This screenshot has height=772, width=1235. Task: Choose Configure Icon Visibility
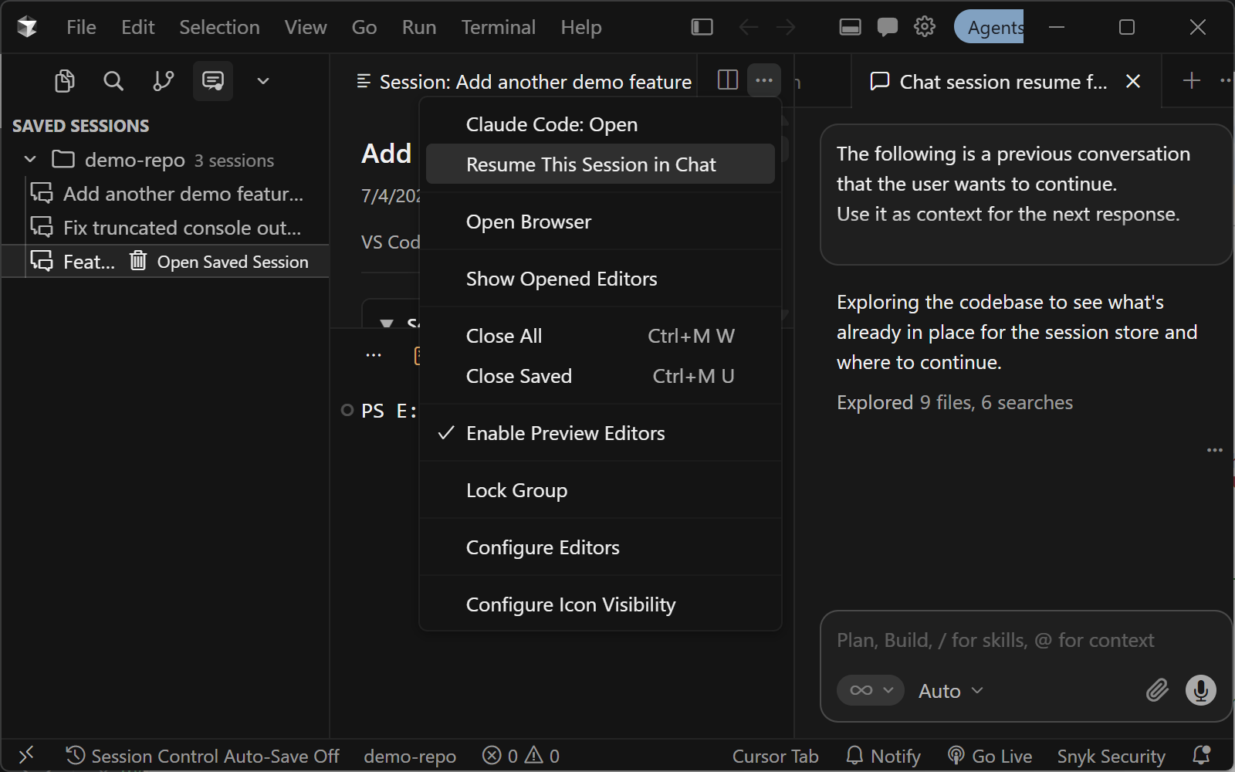click(600, 604)
